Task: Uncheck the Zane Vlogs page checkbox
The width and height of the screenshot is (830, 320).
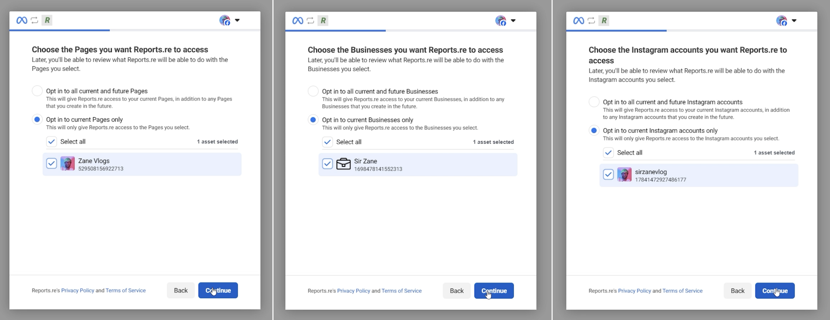Action: point(51,164)
